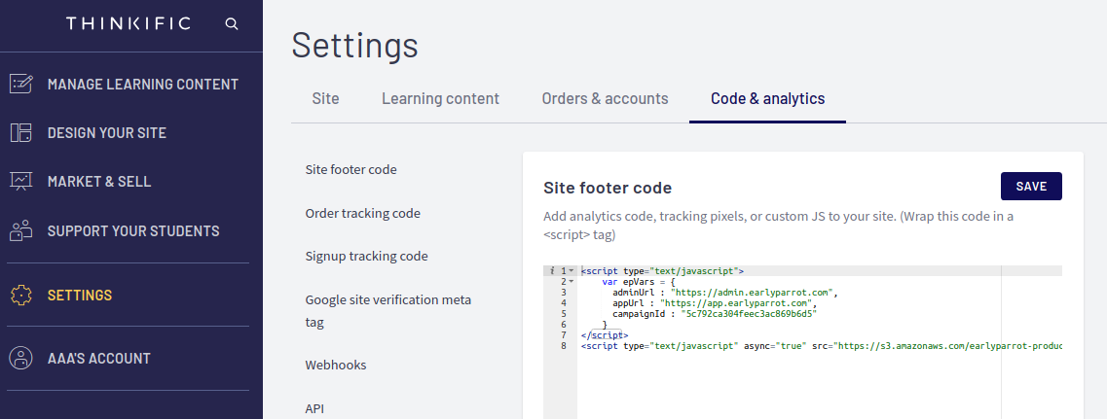Click the adminUrl value in code
1107x419 pixels.
pos(754,292)
